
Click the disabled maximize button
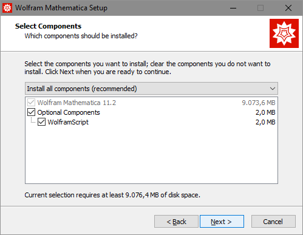260,8
